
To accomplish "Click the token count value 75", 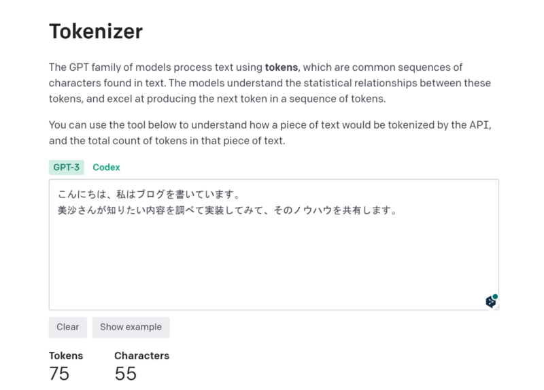I will click(x=59, y=374).
